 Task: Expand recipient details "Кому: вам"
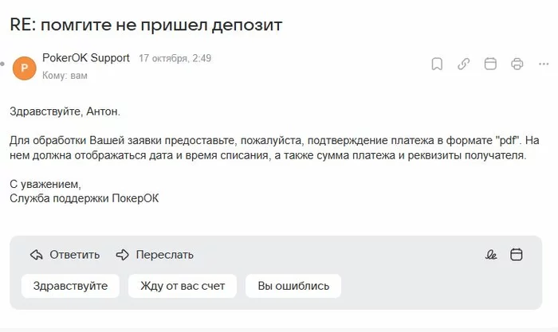(65, 76)
